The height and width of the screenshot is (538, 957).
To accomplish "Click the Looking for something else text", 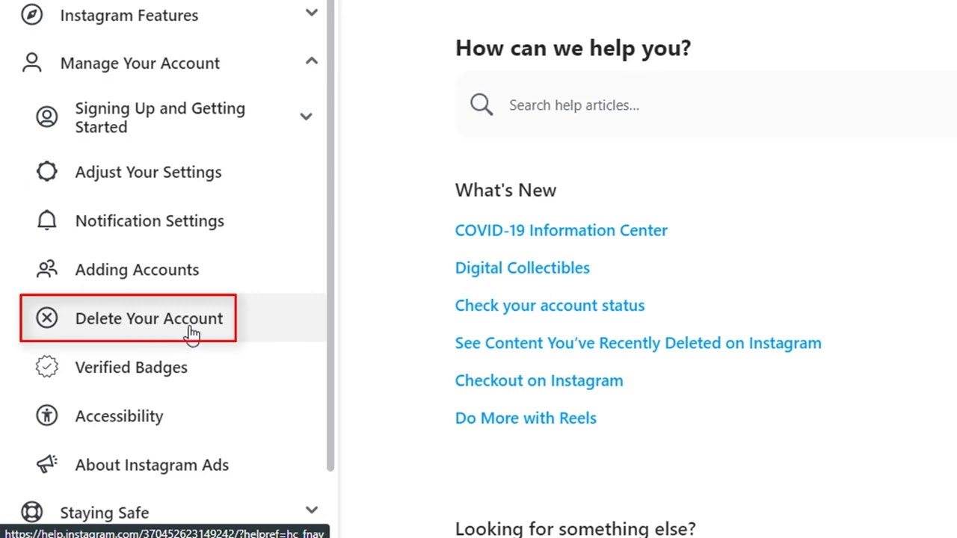I will tap(575, 528).
